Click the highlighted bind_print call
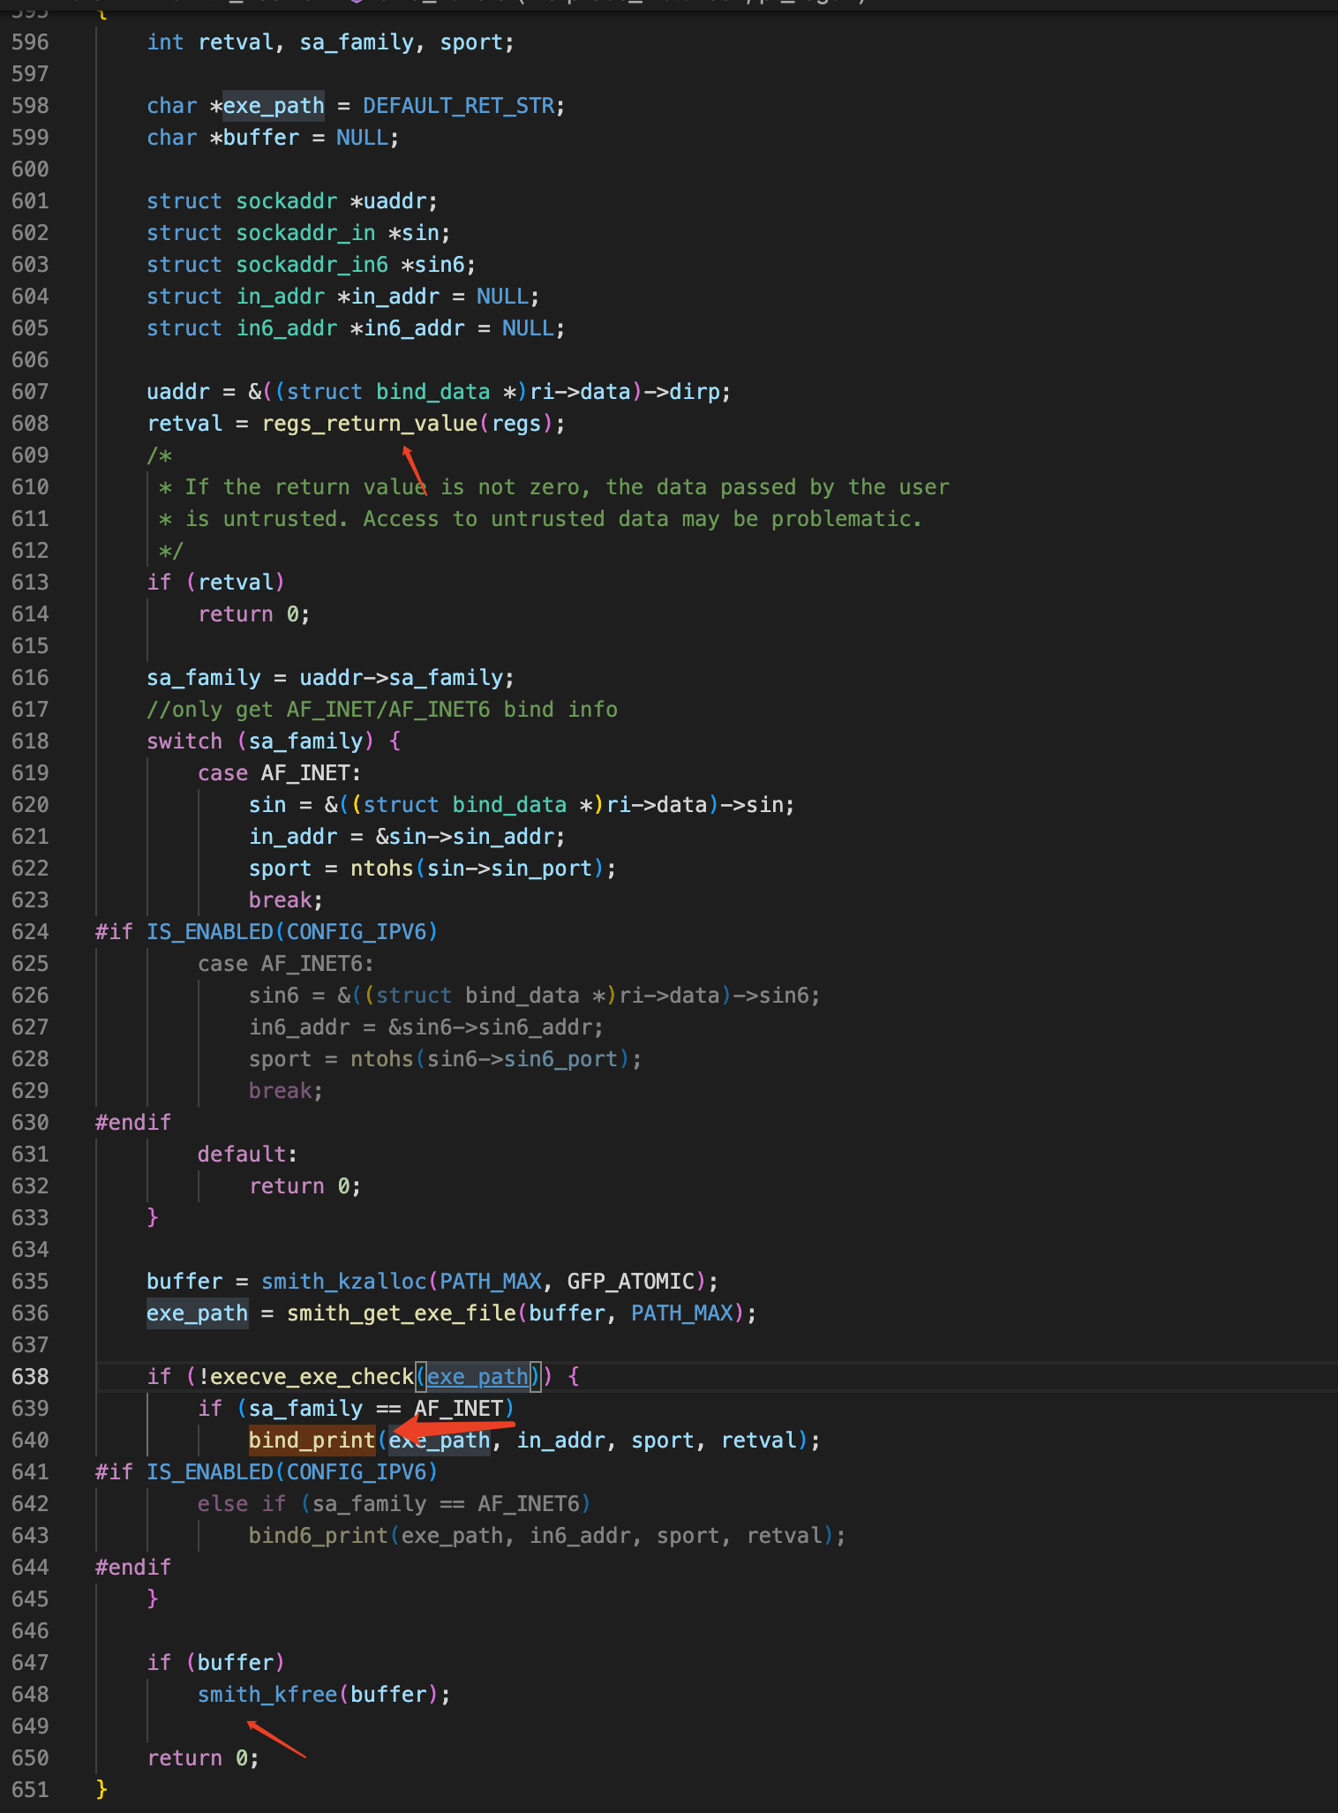The width and height of the screenshot is (1338, 1813). (312, 1441)
